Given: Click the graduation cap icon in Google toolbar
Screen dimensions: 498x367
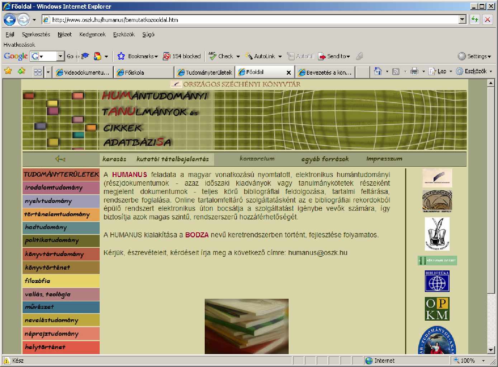Looking at the screenshot, I should point(85,56).
